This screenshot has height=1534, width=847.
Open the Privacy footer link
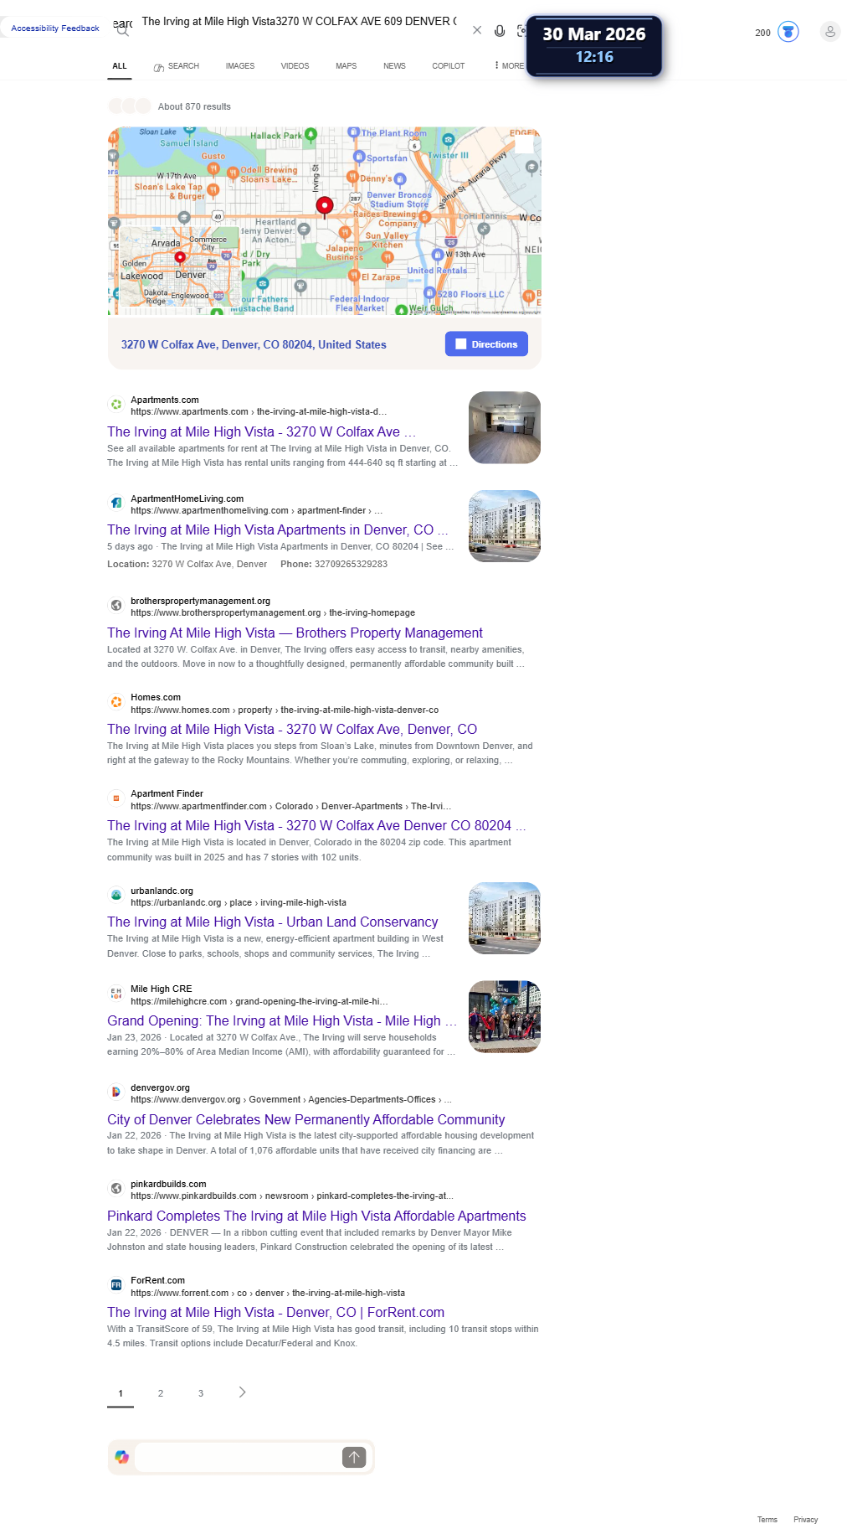pos(806,1520)
